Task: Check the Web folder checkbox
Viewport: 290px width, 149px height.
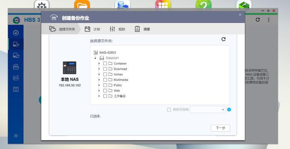Action: tap(105, 91)
